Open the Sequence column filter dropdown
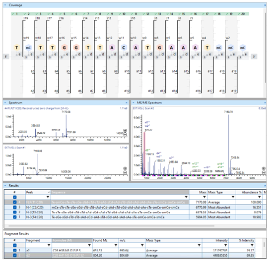 186,197
